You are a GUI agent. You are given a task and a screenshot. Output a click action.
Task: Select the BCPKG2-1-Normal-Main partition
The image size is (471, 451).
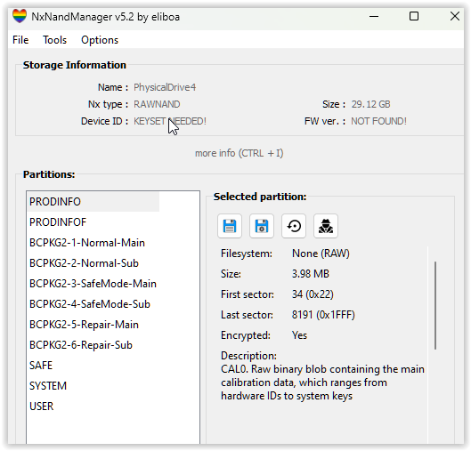point(93,243)
